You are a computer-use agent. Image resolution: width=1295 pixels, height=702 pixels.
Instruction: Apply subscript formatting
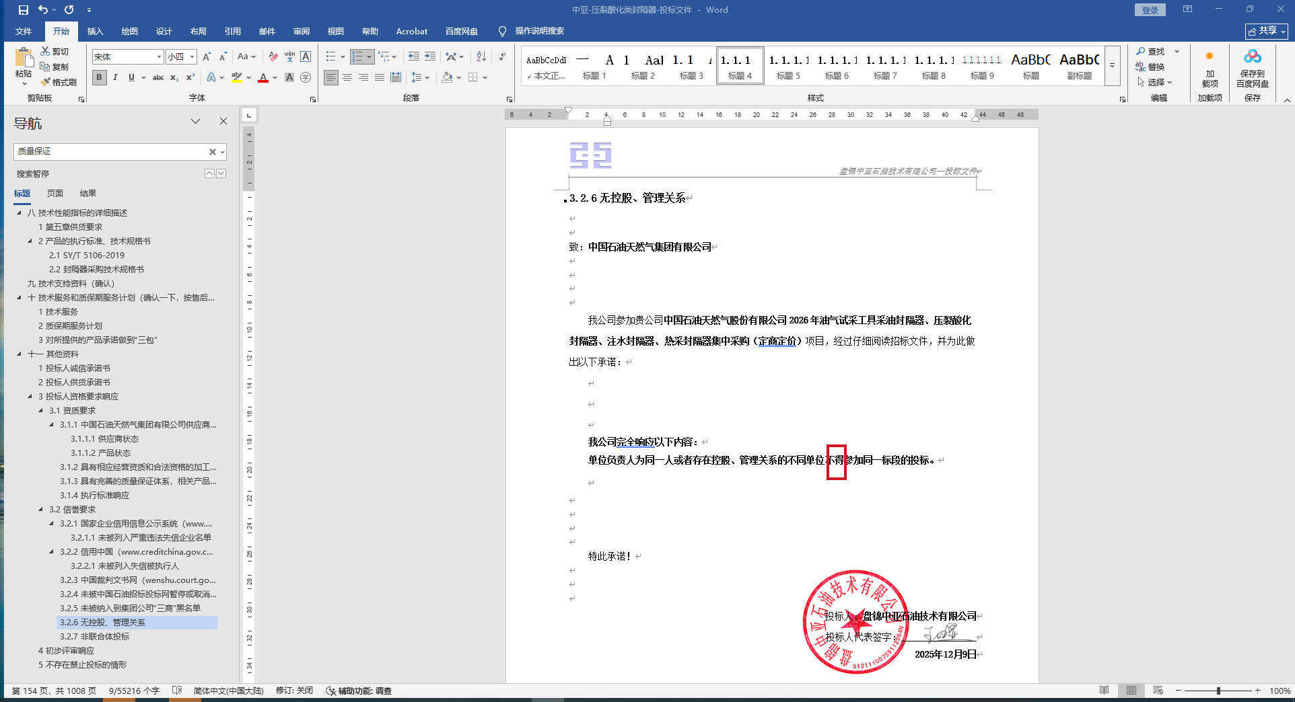click(174, 77)
